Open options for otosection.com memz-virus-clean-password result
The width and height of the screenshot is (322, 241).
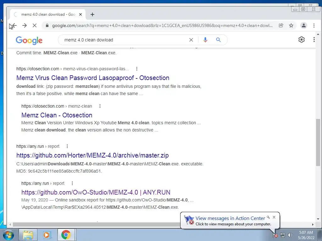[136, 69]
